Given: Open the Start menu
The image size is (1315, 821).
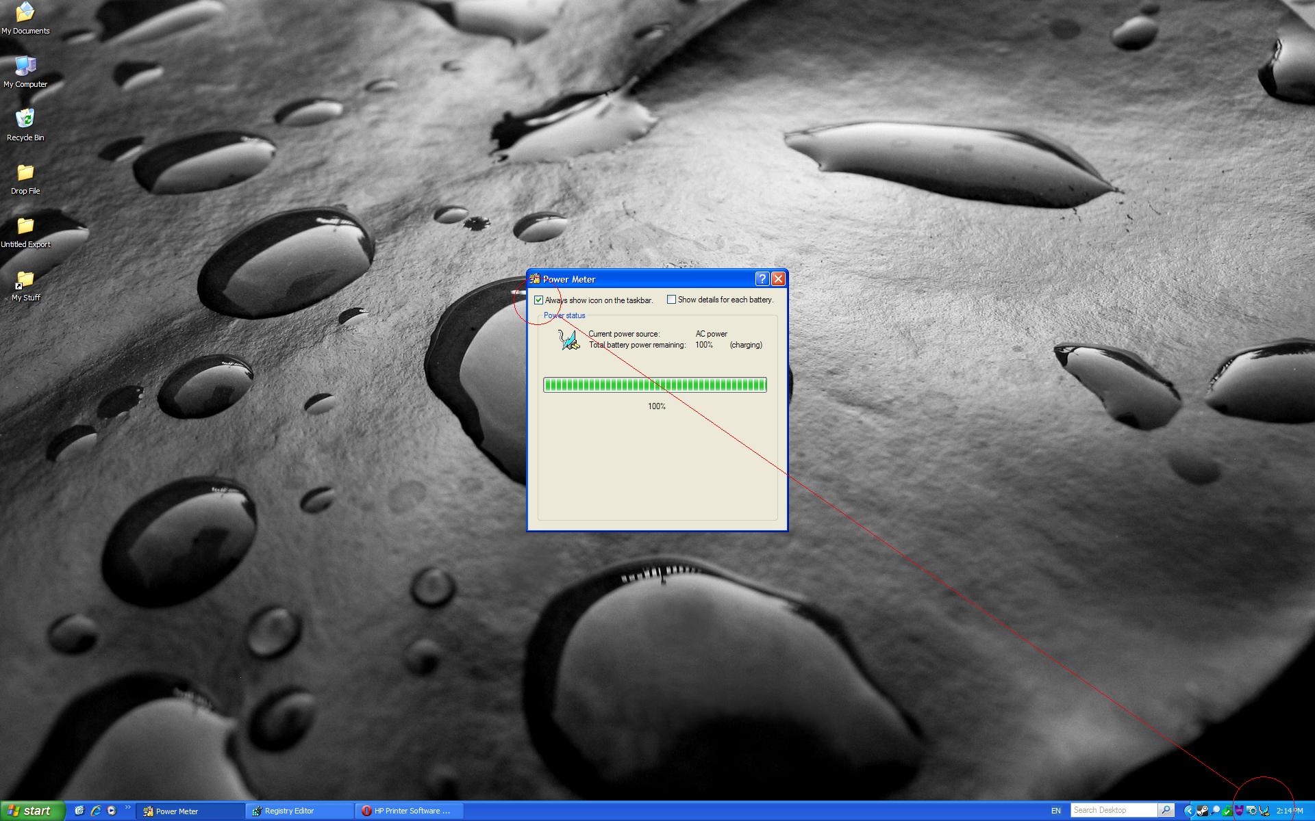Looking at the screenshot, I should [x=32, y=811].
